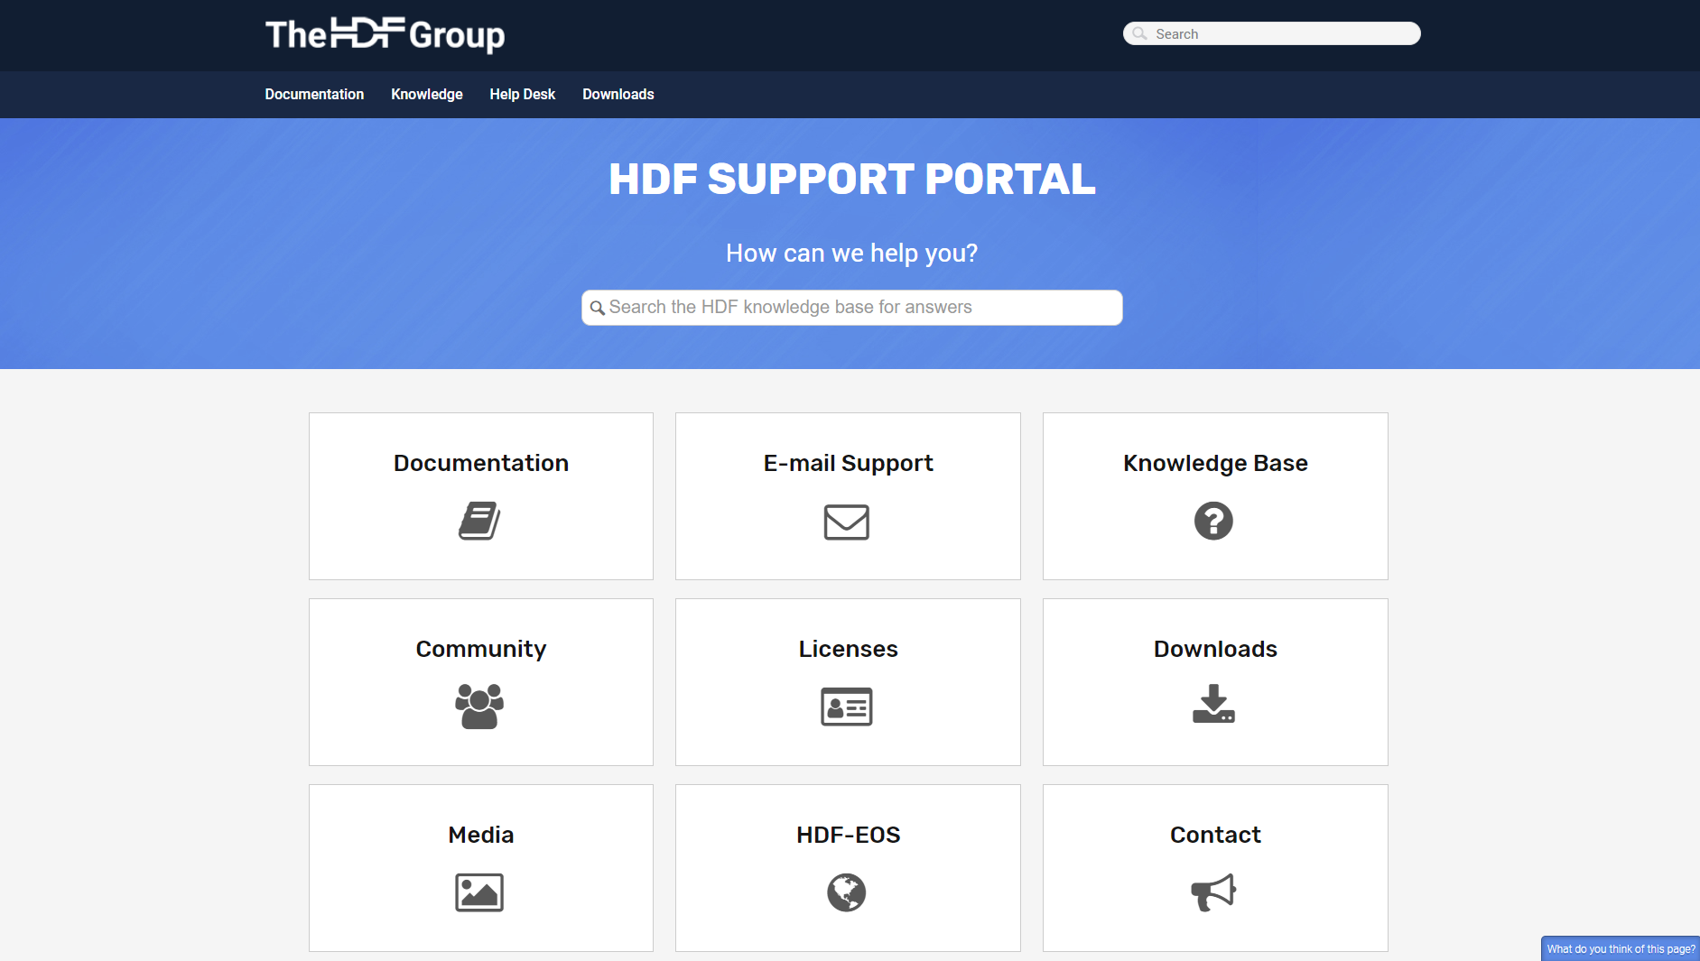
Task: Open the Contact card title
Action: (x=1215, y=835)
